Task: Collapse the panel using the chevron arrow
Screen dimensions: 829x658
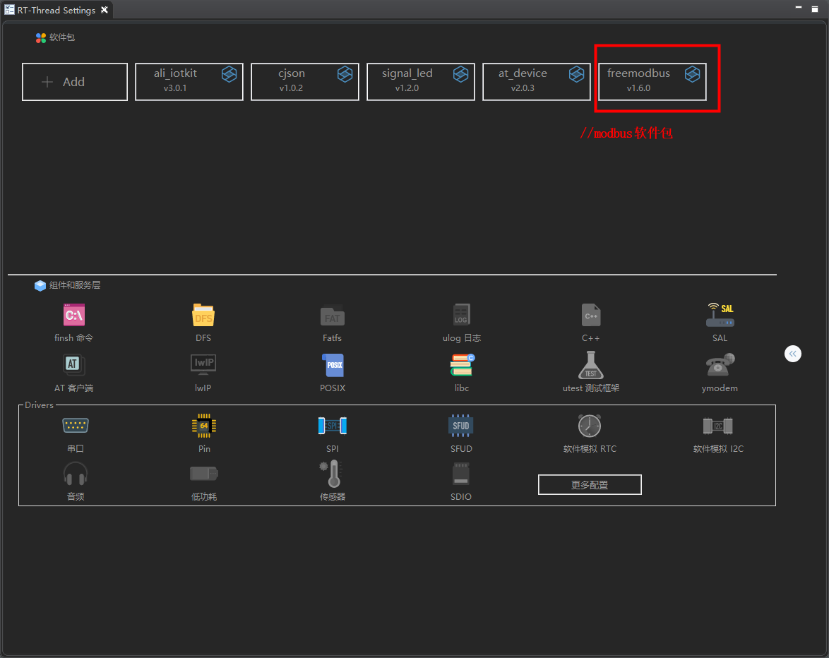Action: [792, 353]
